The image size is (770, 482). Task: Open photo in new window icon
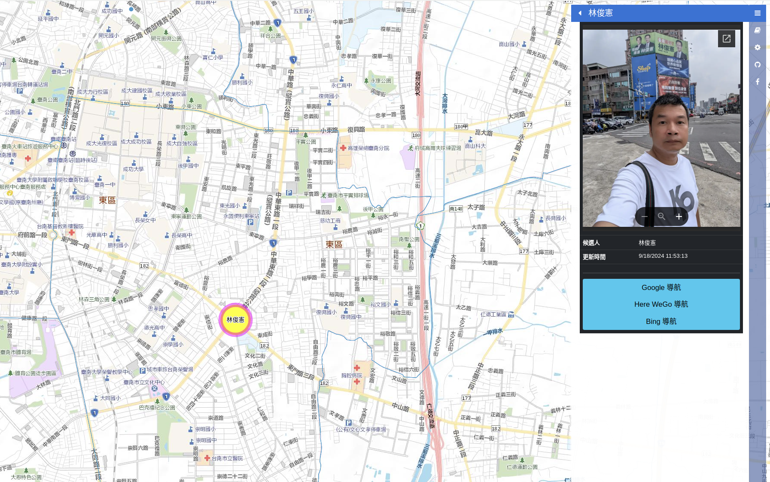[726, 39]
